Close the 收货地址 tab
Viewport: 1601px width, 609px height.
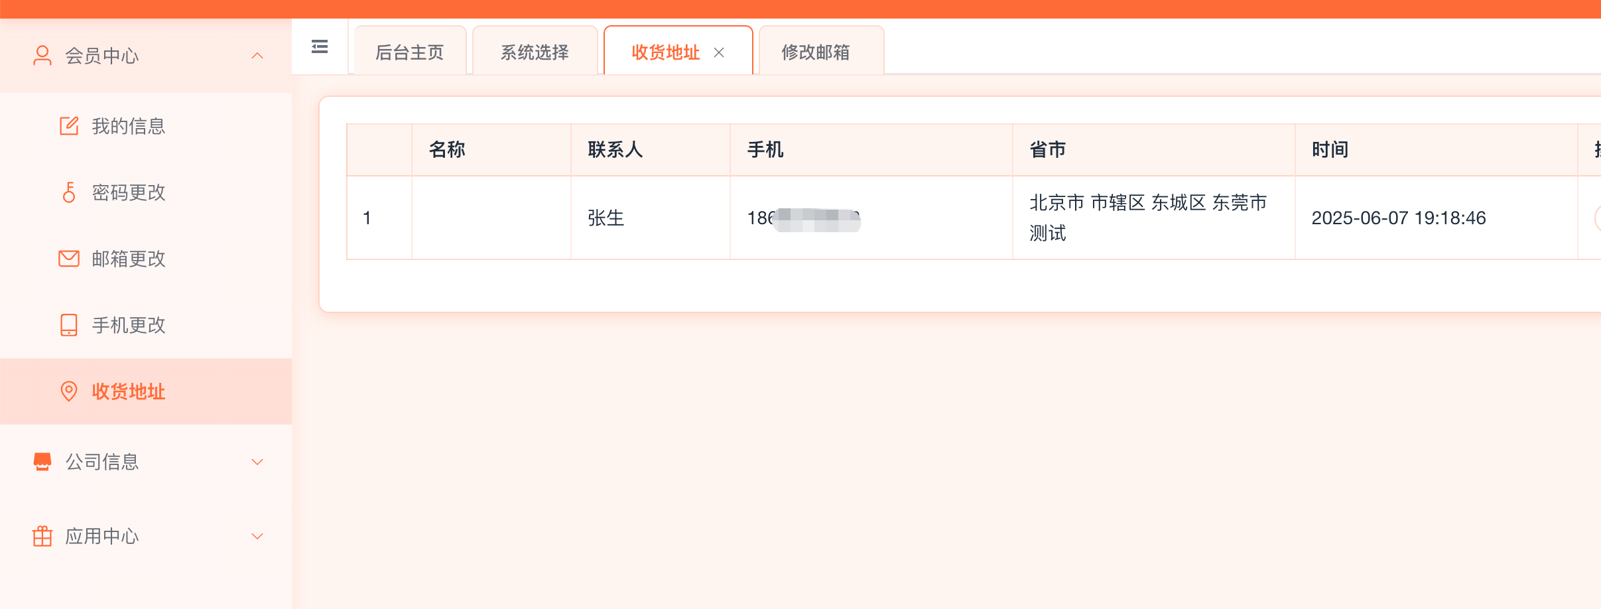719,52
